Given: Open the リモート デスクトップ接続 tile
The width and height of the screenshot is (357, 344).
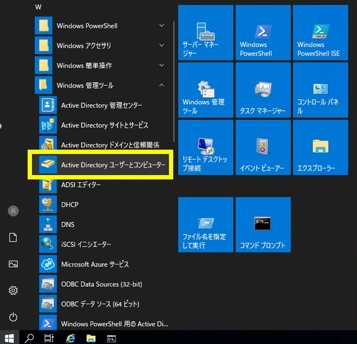Looking at the screenshot, I should click(x=206, y=147).
